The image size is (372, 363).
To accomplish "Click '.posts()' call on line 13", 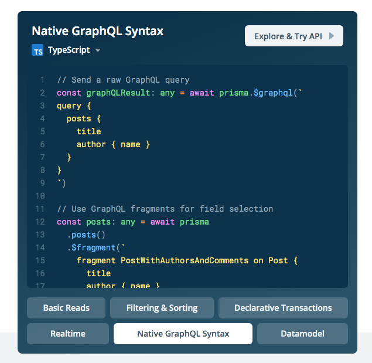I will (x=86, y=235).
